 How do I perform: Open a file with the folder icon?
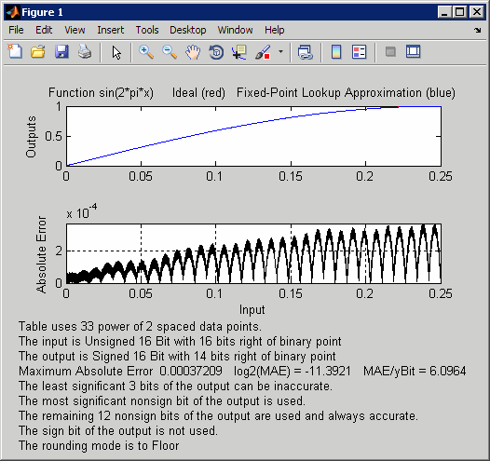[38, 51]
